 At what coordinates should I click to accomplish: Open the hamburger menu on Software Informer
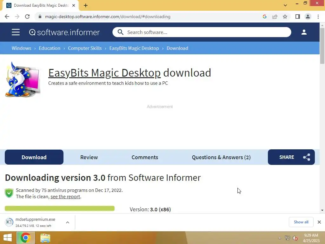[16, 32]
